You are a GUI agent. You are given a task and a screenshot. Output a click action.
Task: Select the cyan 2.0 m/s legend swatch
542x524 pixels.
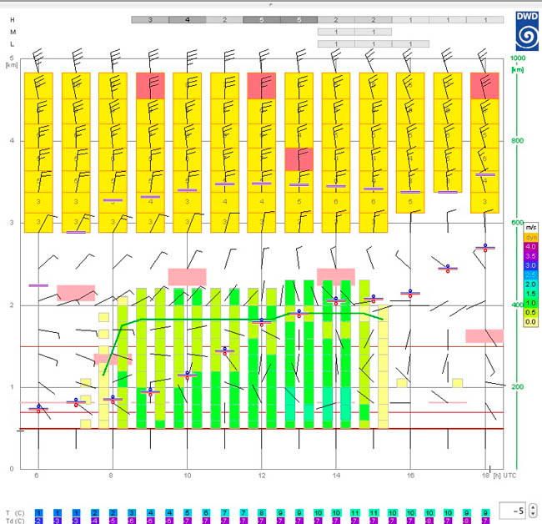(x=531, y=285)
